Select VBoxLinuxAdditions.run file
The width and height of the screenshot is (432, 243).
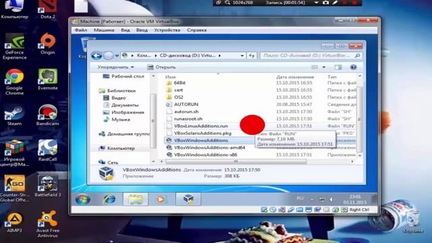pos(197,126)
